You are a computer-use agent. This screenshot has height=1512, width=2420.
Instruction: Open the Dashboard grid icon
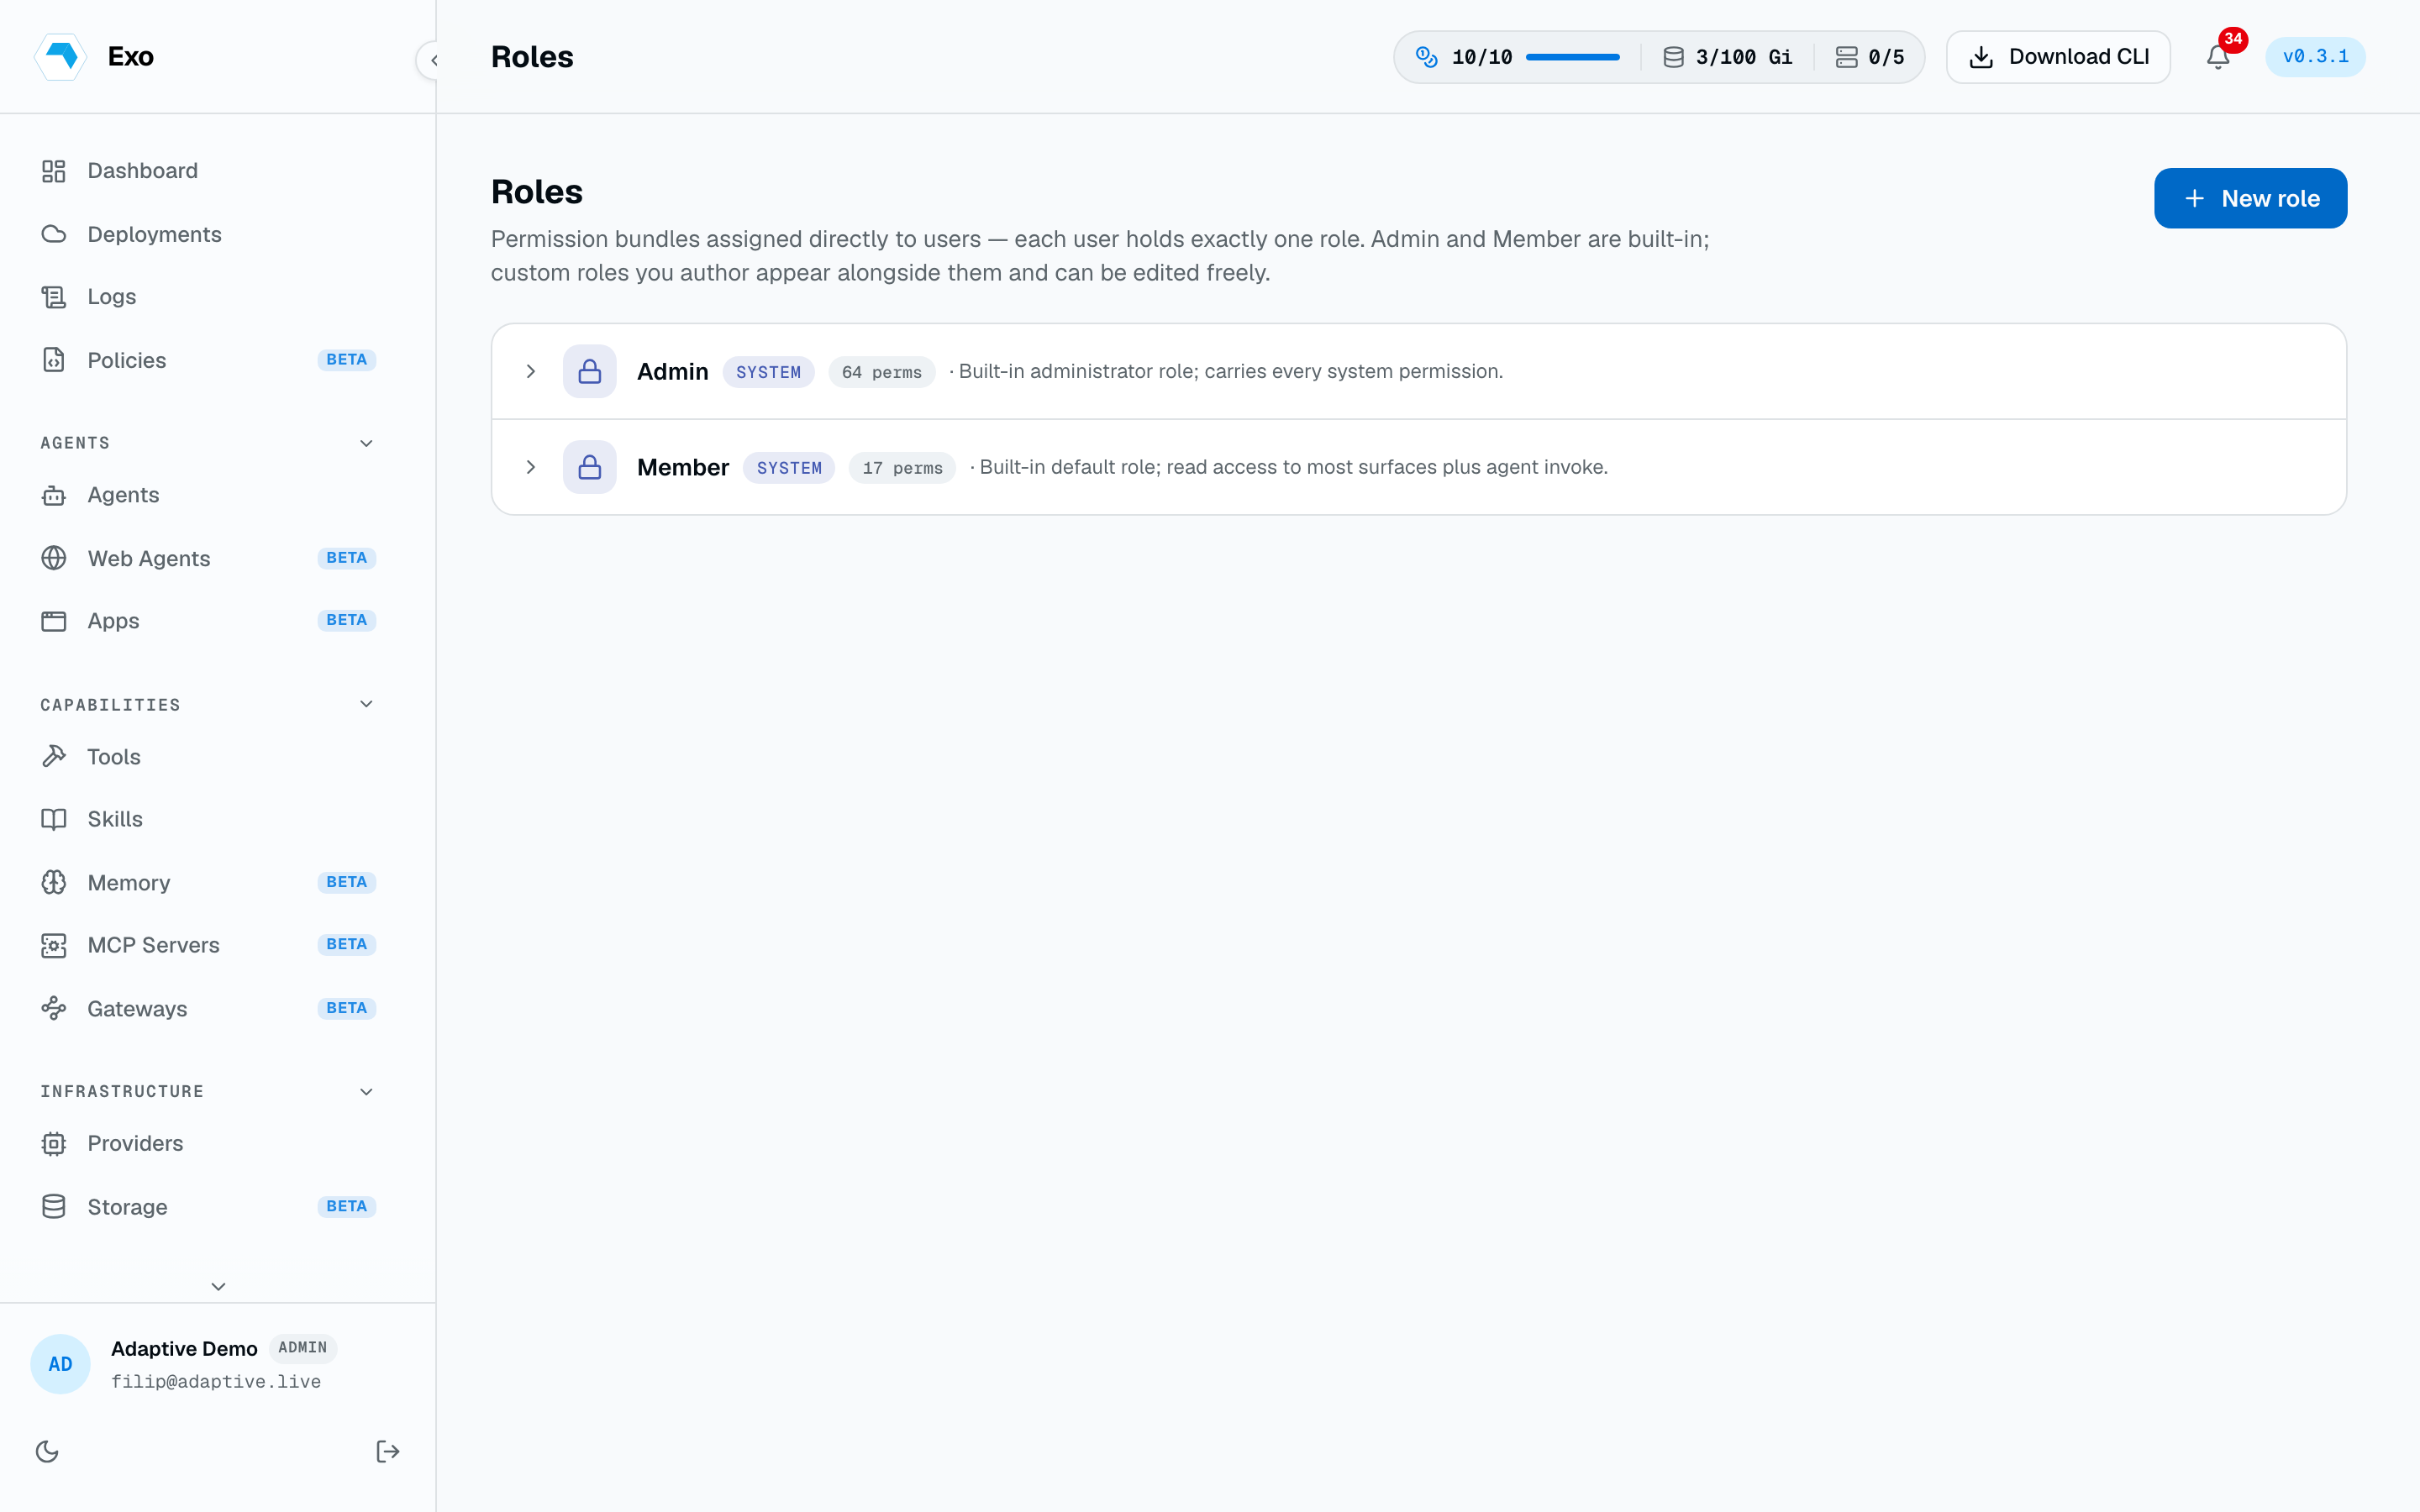(54, 171)
